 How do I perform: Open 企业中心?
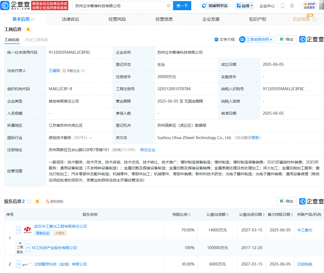(x=267, y=6)
